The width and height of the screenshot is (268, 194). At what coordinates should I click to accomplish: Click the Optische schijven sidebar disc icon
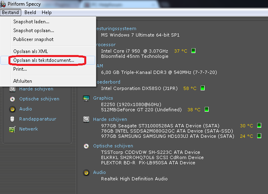click(12, 99)
